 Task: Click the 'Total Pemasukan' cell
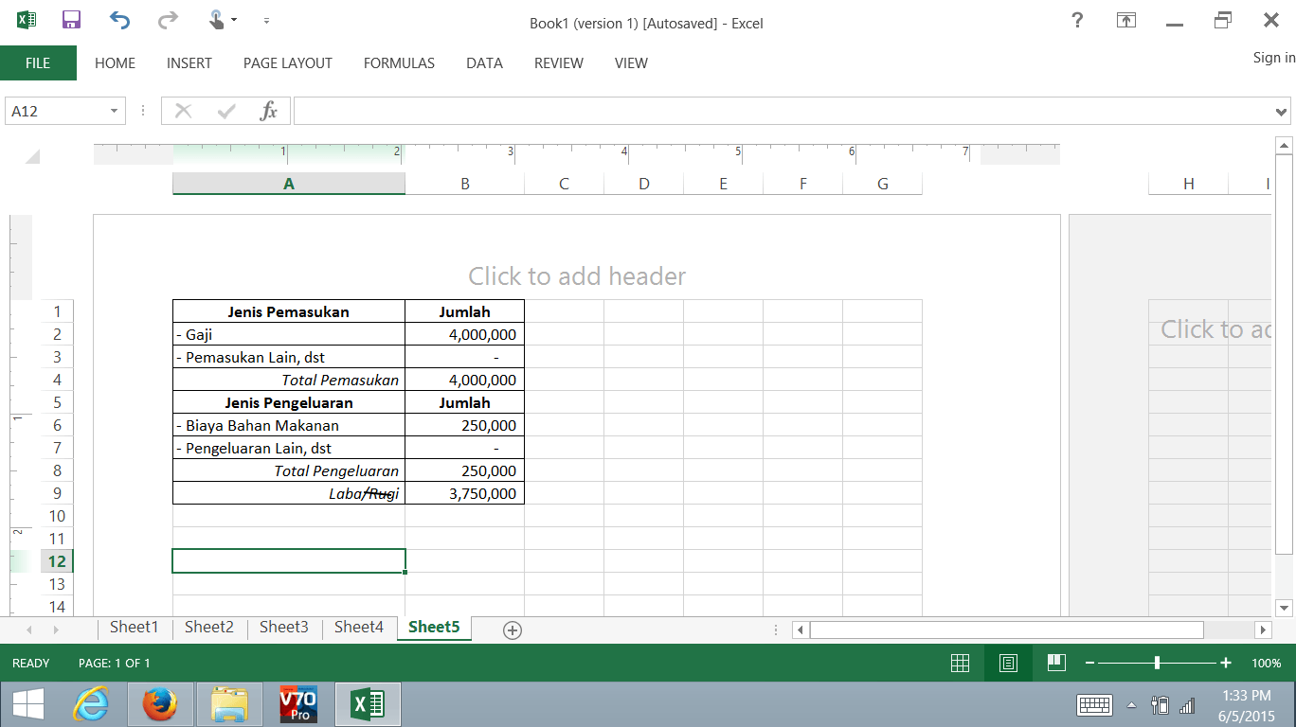click(289, 380)
